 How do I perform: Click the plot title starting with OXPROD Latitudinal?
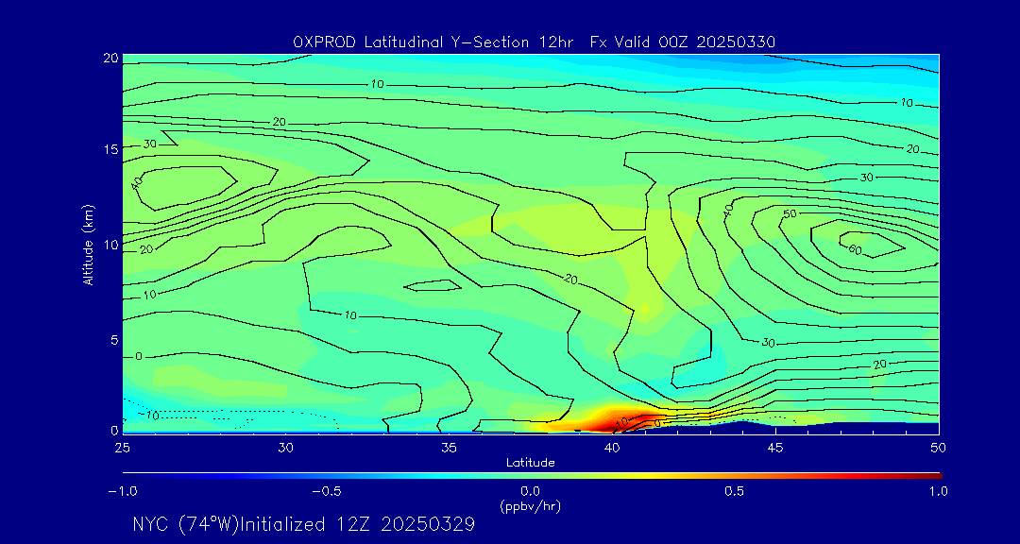point(534,42)
